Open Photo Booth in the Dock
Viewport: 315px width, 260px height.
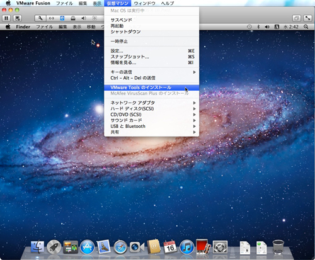tap(203, 247)
